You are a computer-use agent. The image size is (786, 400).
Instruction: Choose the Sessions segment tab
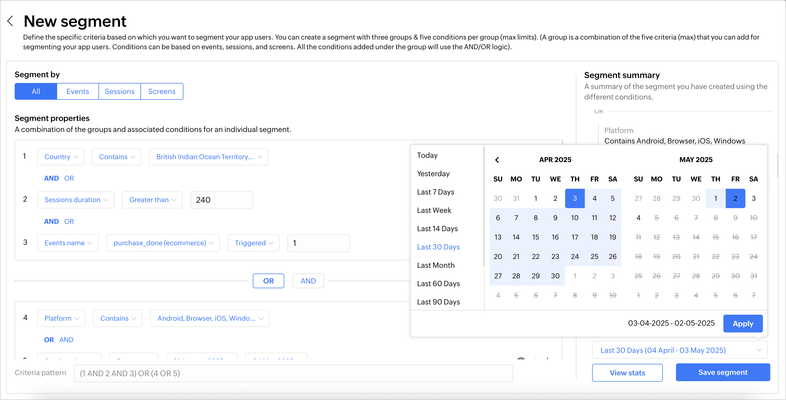click(x=120, y=91)
